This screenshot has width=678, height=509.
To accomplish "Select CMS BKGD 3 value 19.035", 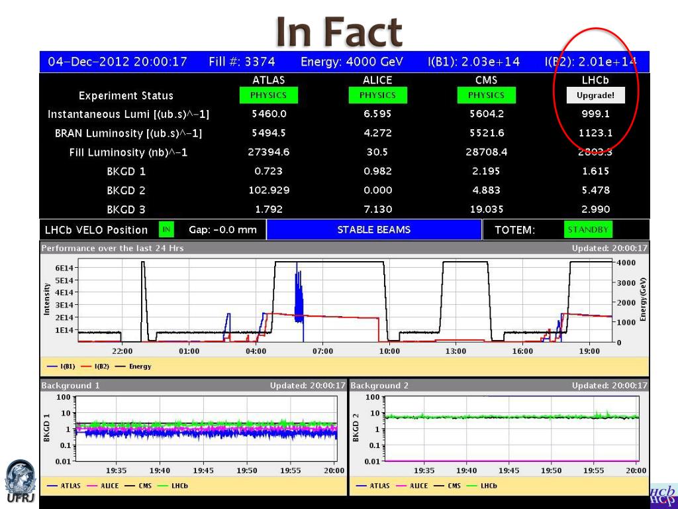I will click(487, 209).
